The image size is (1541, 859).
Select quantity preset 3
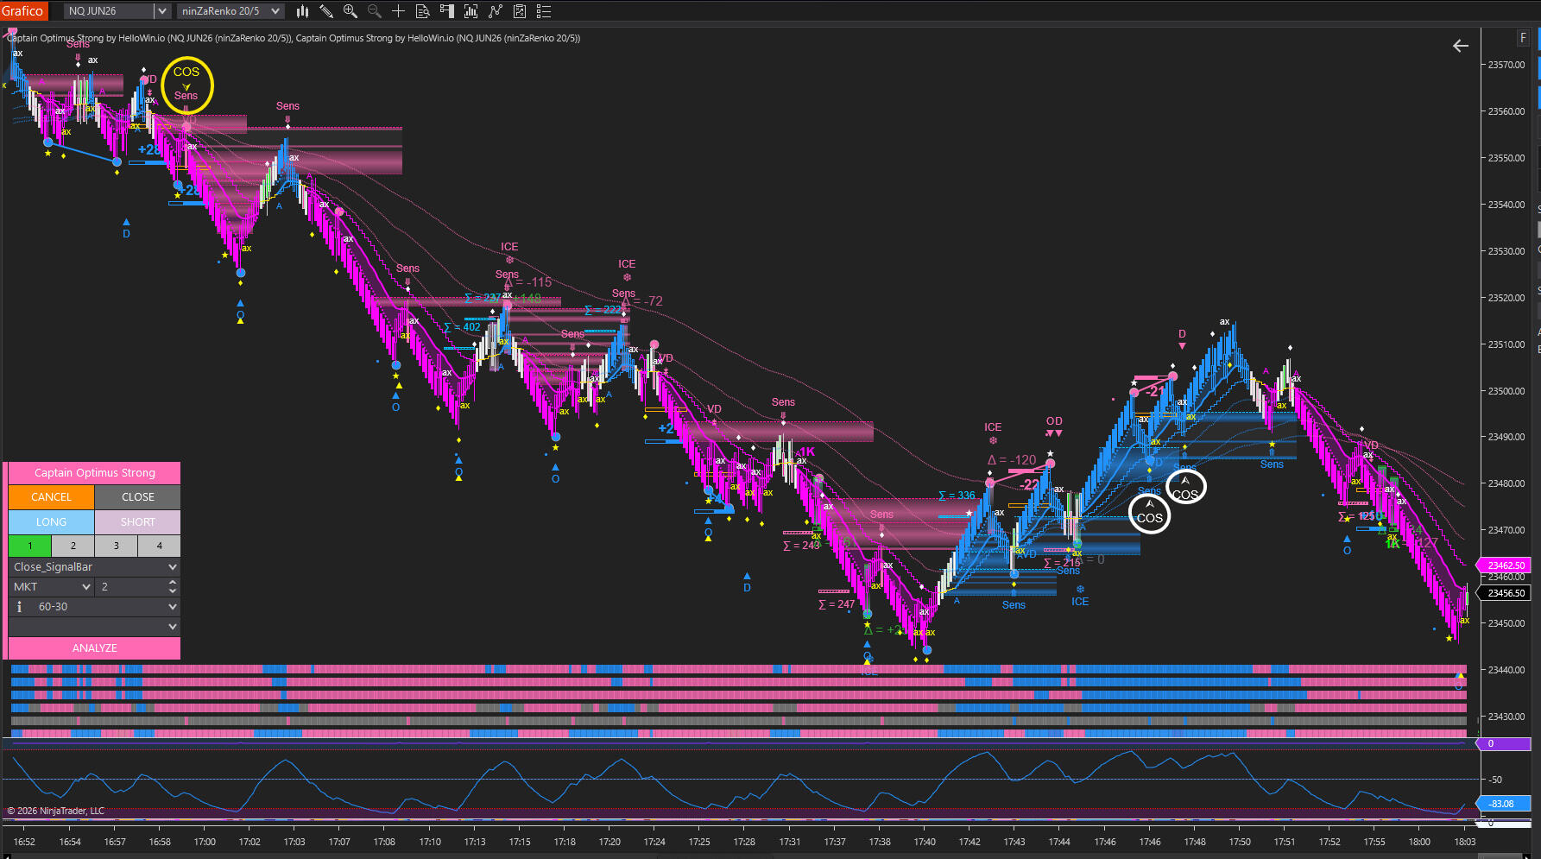click(117, 546)
